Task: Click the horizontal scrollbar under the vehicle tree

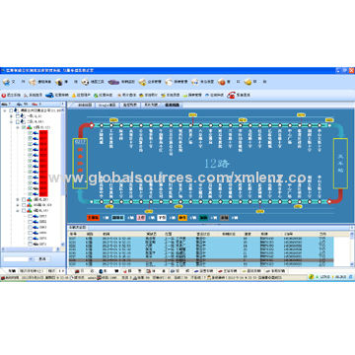Action: coord(31,248)
